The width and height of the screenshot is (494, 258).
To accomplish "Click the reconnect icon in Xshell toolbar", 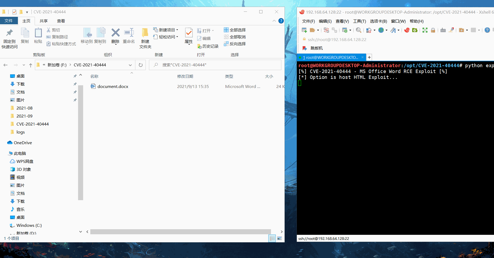I will [326, 30].
